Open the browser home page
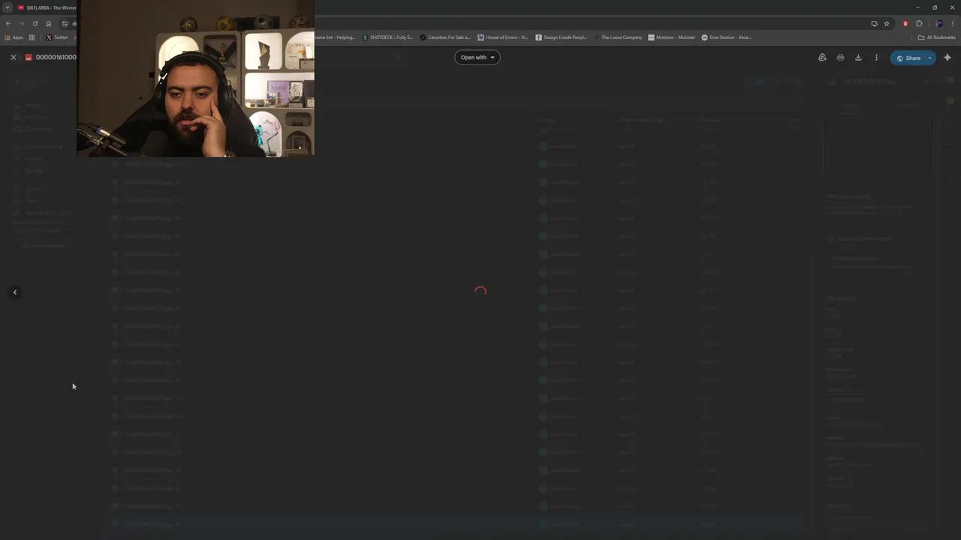This screenshot has height=540, width=961. 49,23
